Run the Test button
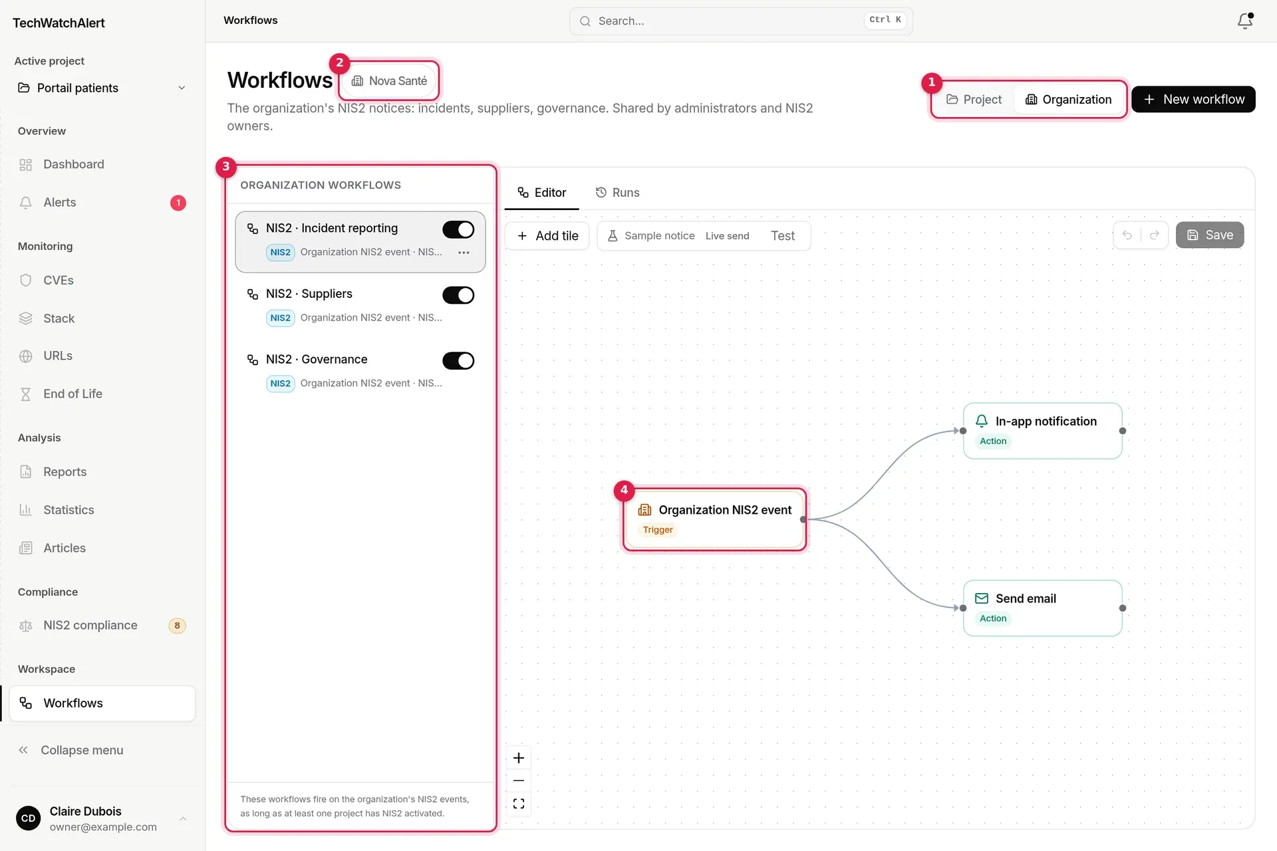This screenshot has width=1277, height=851. [783, 236]
